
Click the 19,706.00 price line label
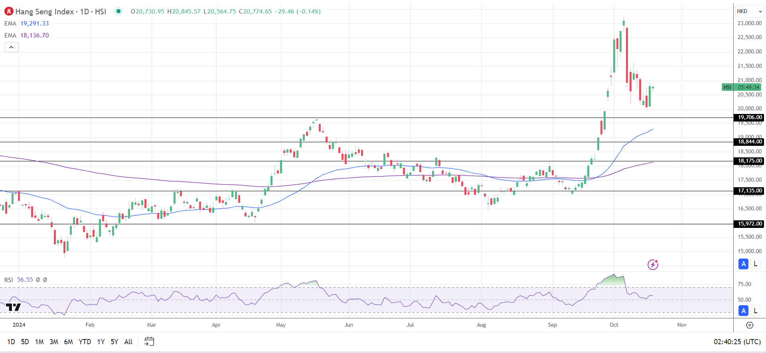[x=749, y=118]
